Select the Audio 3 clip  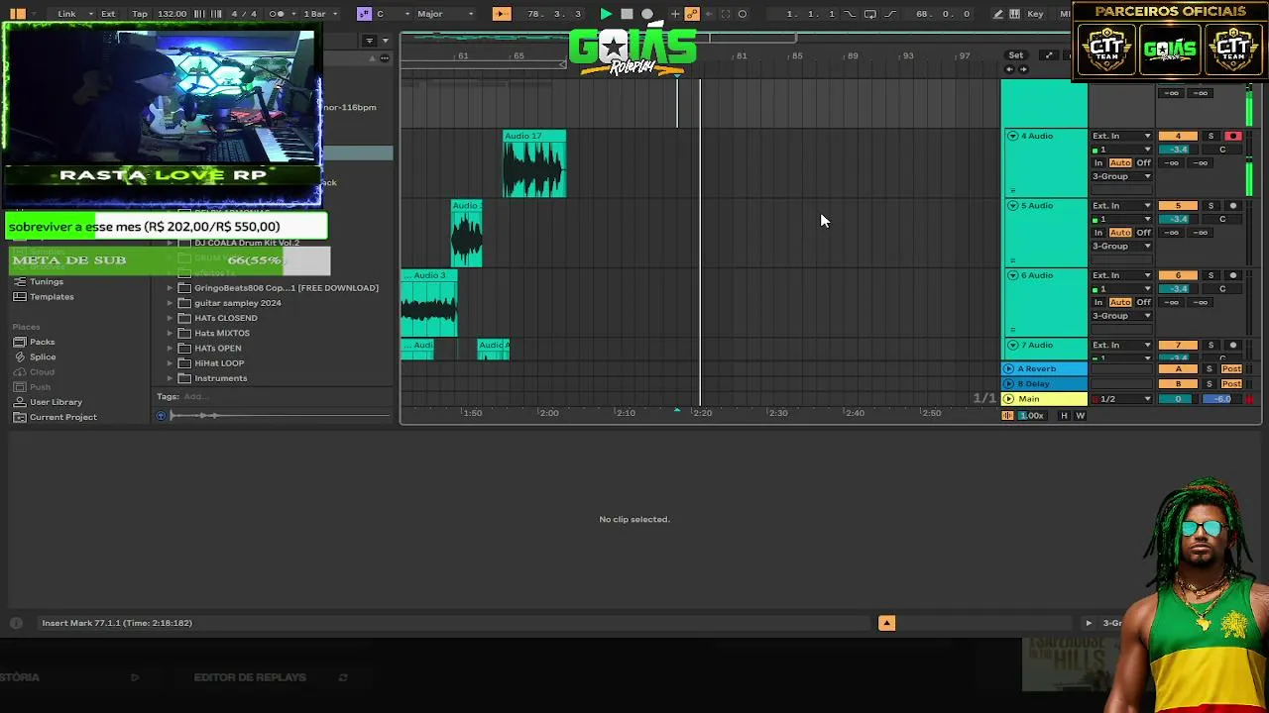pos(429,303)
